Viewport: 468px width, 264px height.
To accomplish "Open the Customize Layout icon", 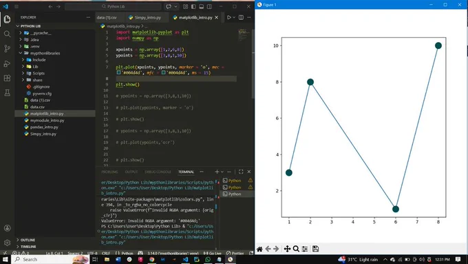I will point(185,6).
